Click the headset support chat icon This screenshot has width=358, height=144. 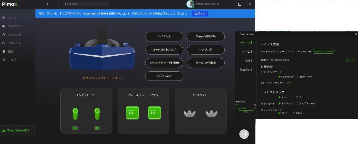click(x=244, y=134)
